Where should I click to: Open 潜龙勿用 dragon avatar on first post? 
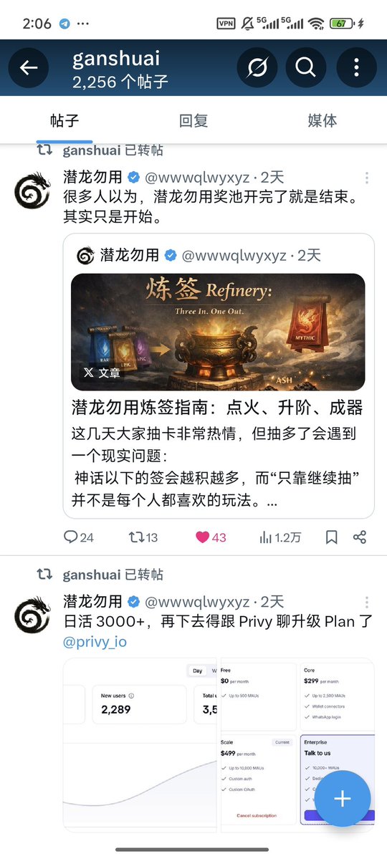[x=32, y=191]
